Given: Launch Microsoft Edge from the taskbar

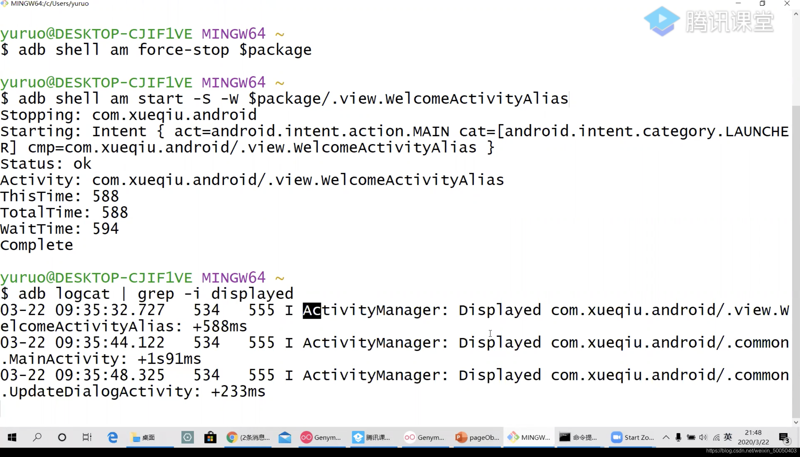Looking at the screenshot, I should click(113, 437).
